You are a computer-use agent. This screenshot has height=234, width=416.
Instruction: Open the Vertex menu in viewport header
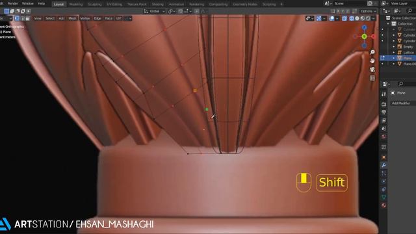click(85, 18)
